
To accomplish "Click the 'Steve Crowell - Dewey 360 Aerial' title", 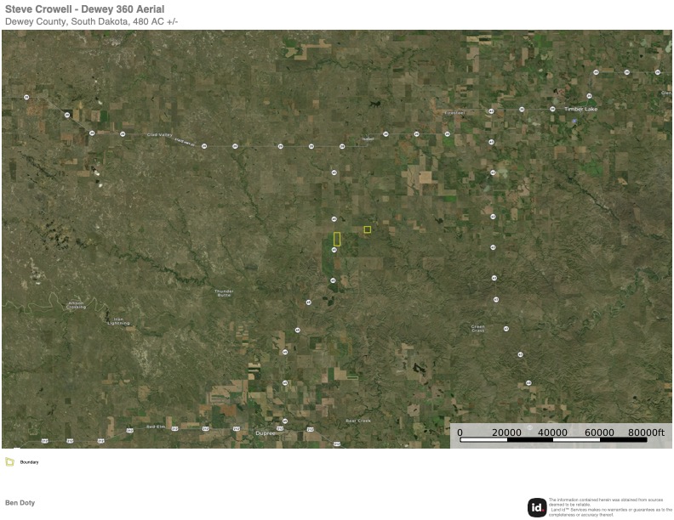I will [85, 8].
